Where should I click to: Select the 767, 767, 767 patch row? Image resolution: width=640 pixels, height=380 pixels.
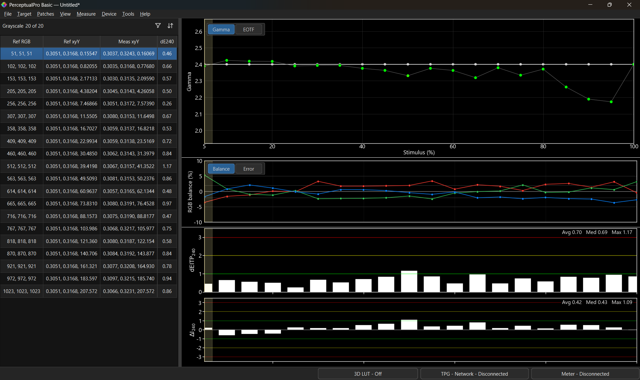tap(89, 229)
